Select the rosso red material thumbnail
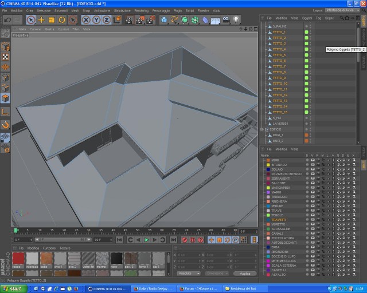The image size is (367, 293). [x=18, y=259]
